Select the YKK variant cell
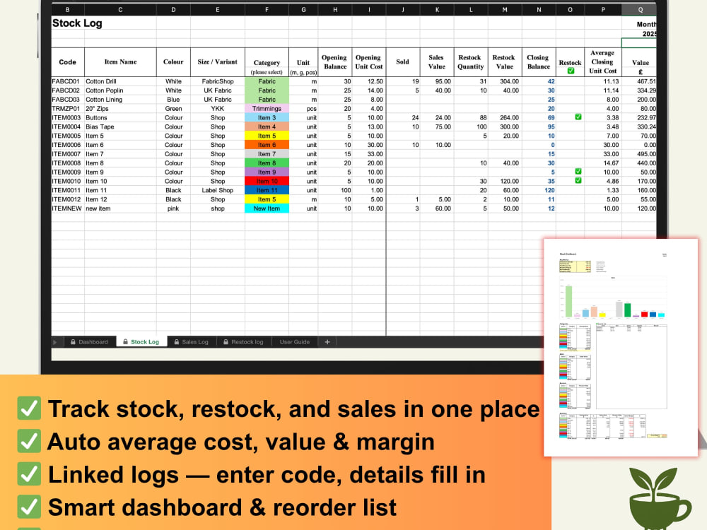Image resolution: width=707 pixels, height=530 pixels. click(217, 109)
